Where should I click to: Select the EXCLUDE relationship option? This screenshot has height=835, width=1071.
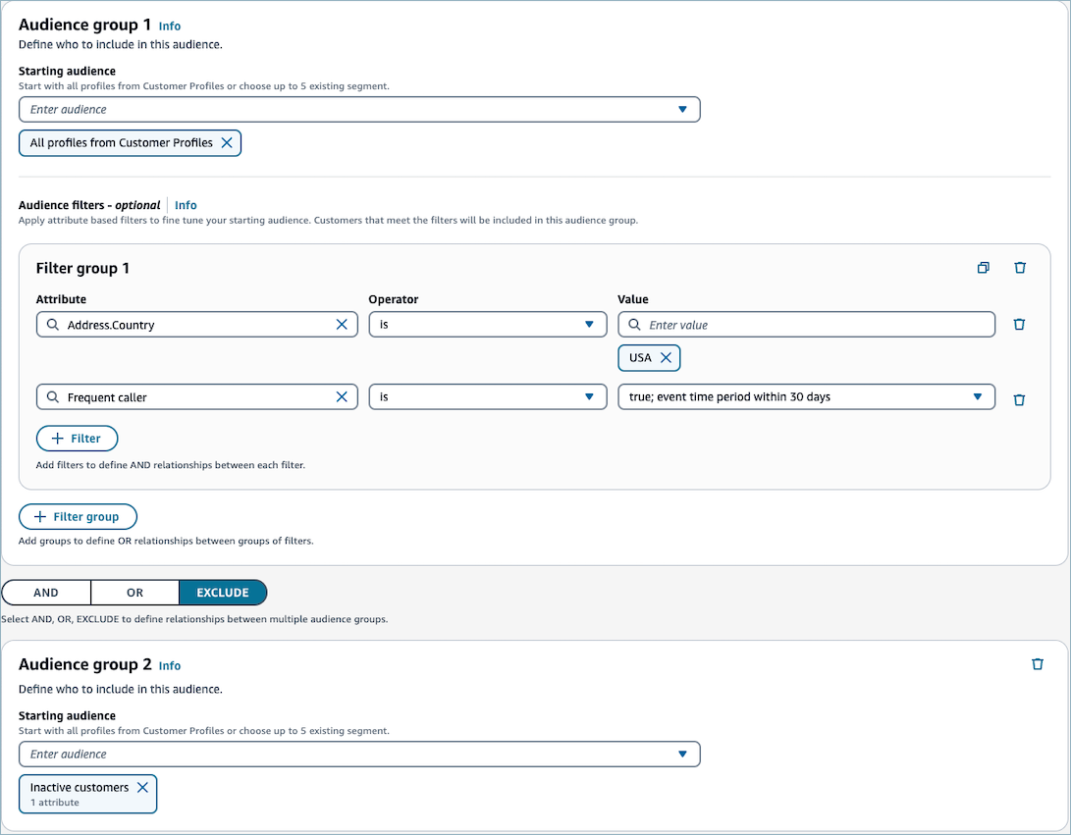coord(223,593)
